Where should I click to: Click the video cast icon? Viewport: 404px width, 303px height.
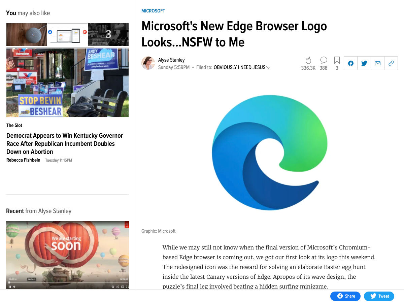[118, 287]
